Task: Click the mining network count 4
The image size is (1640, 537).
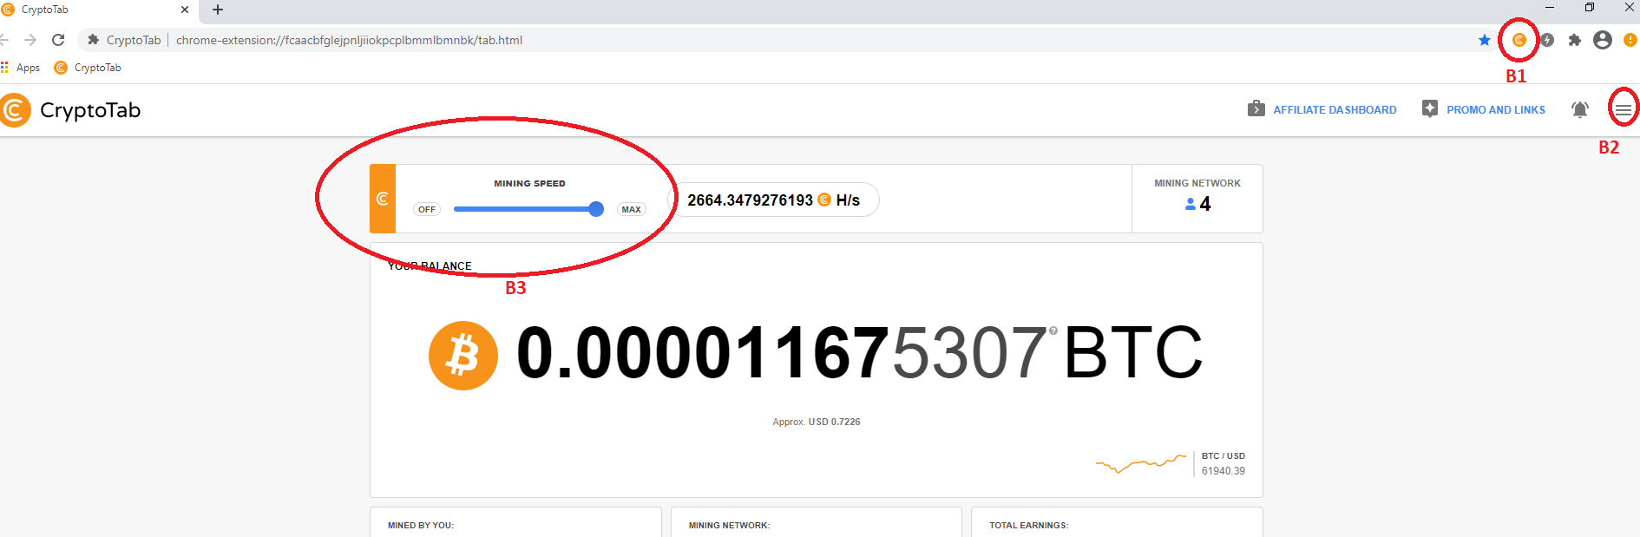Action: click(1205, 204)
